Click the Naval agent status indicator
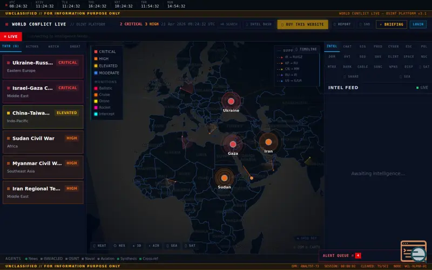The image size is (432, 270). point(88,259)
